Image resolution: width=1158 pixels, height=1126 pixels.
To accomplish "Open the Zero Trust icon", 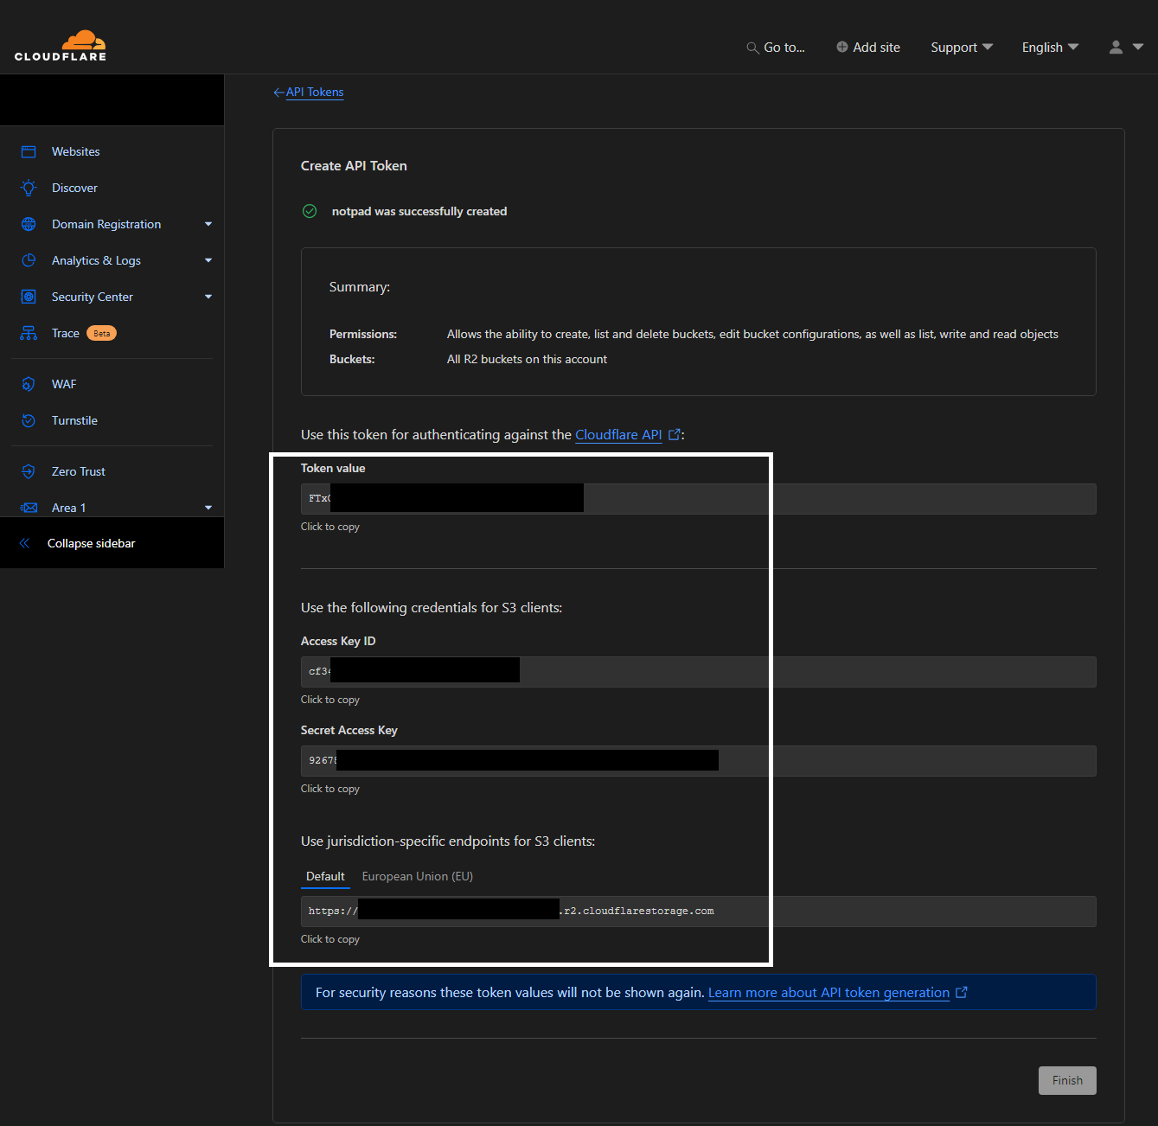I will [28, 470].
